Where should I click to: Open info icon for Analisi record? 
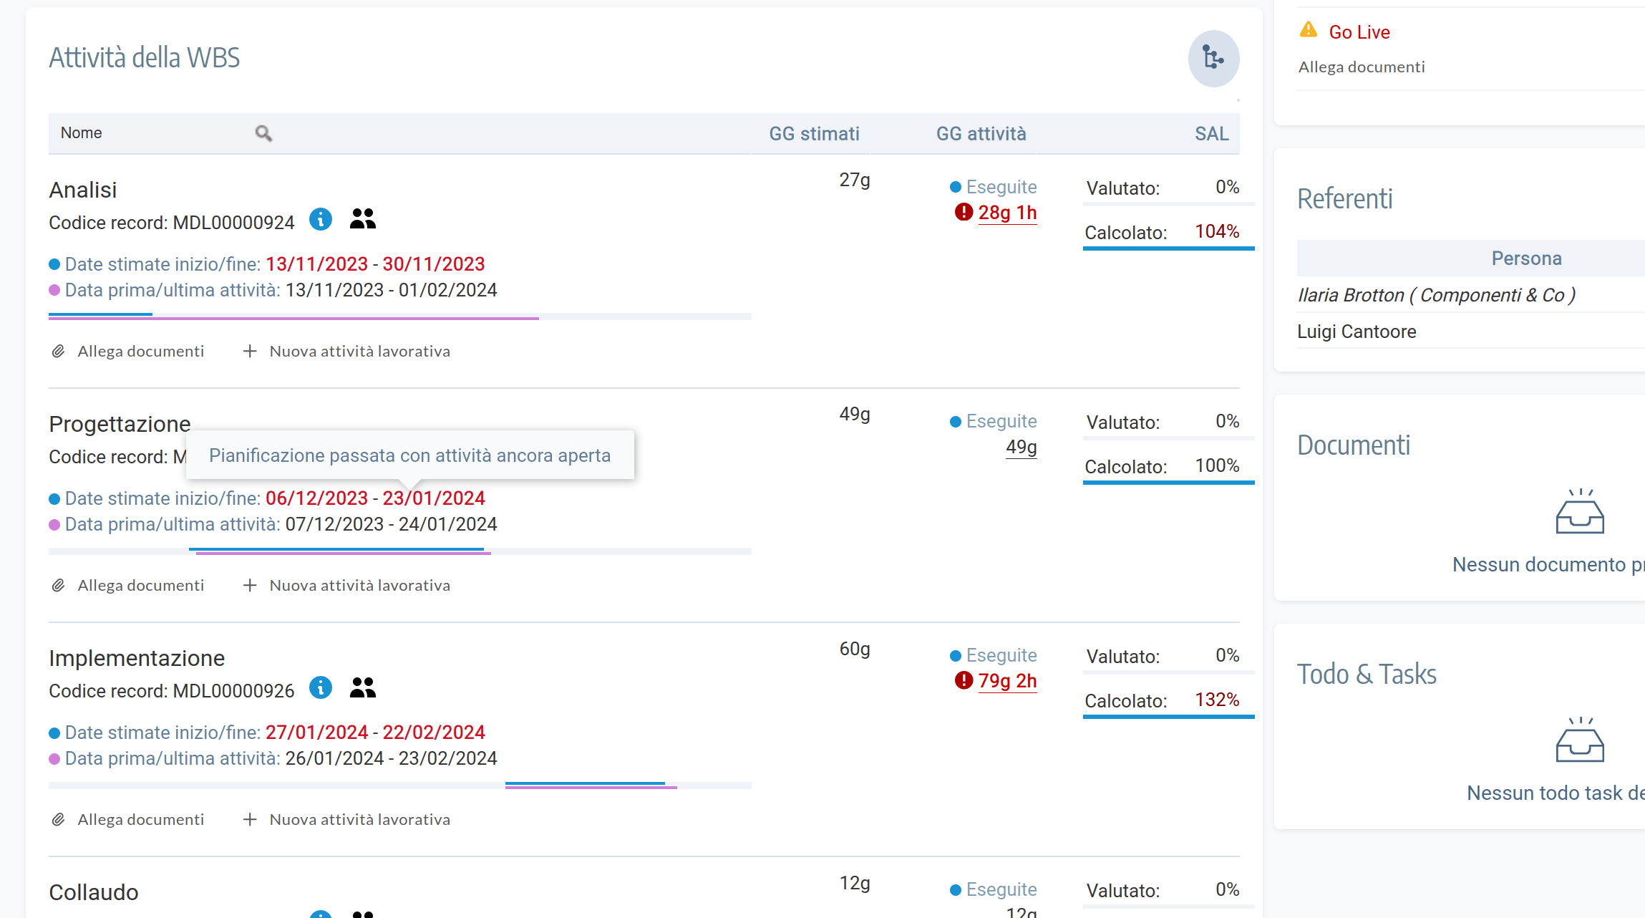pyautogui.click(x=321, y=219)
